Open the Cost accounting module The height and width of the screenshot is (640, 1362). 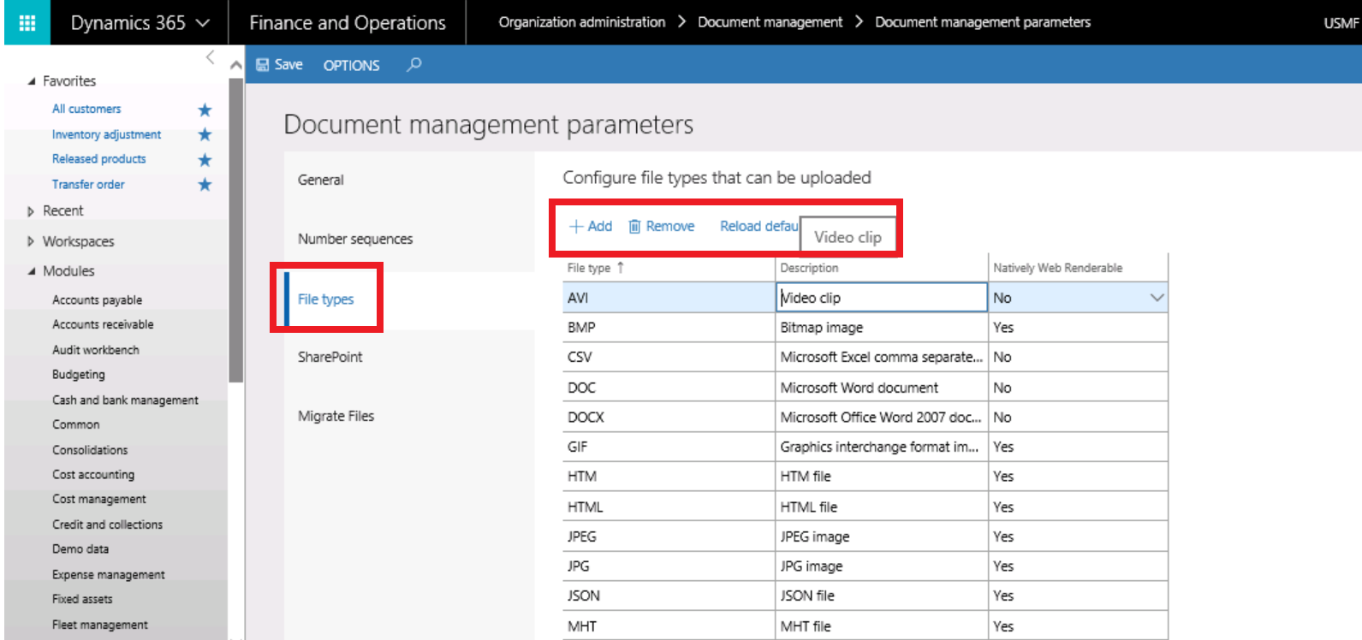coord(93,475)
